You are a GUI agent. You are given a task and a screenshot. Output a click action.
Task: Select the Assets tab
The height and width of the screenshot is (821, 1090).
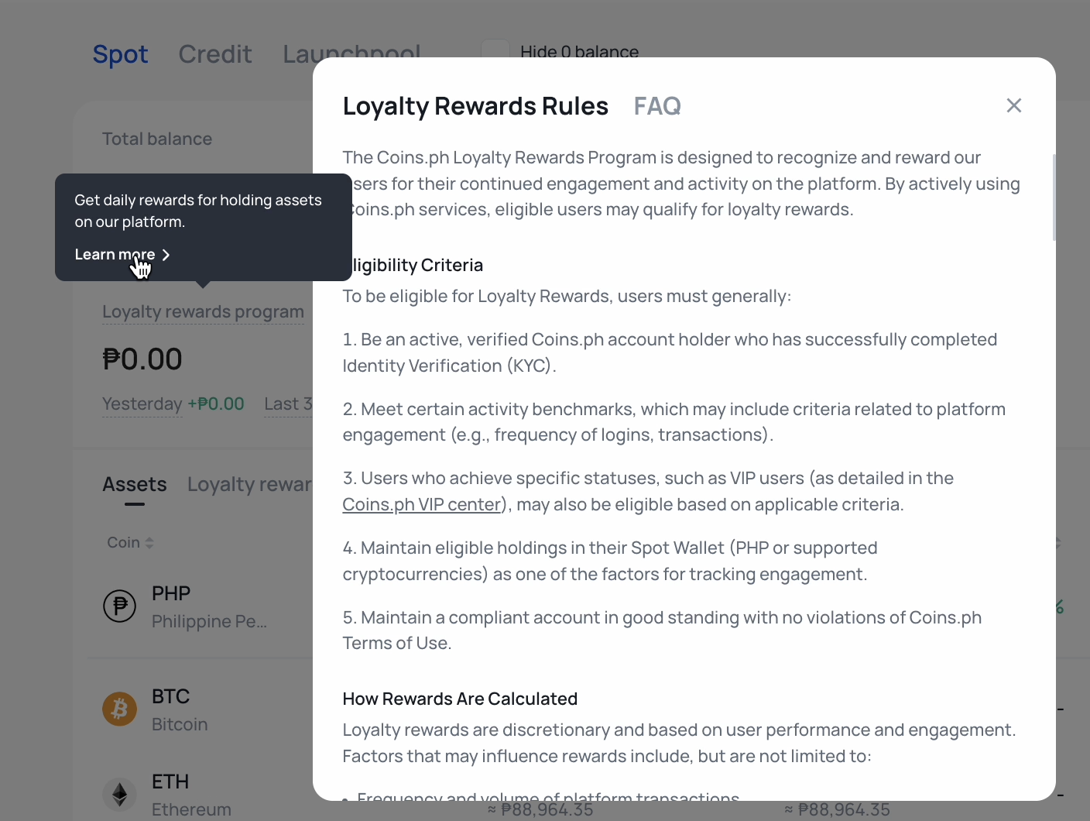[x=135, y=485]
